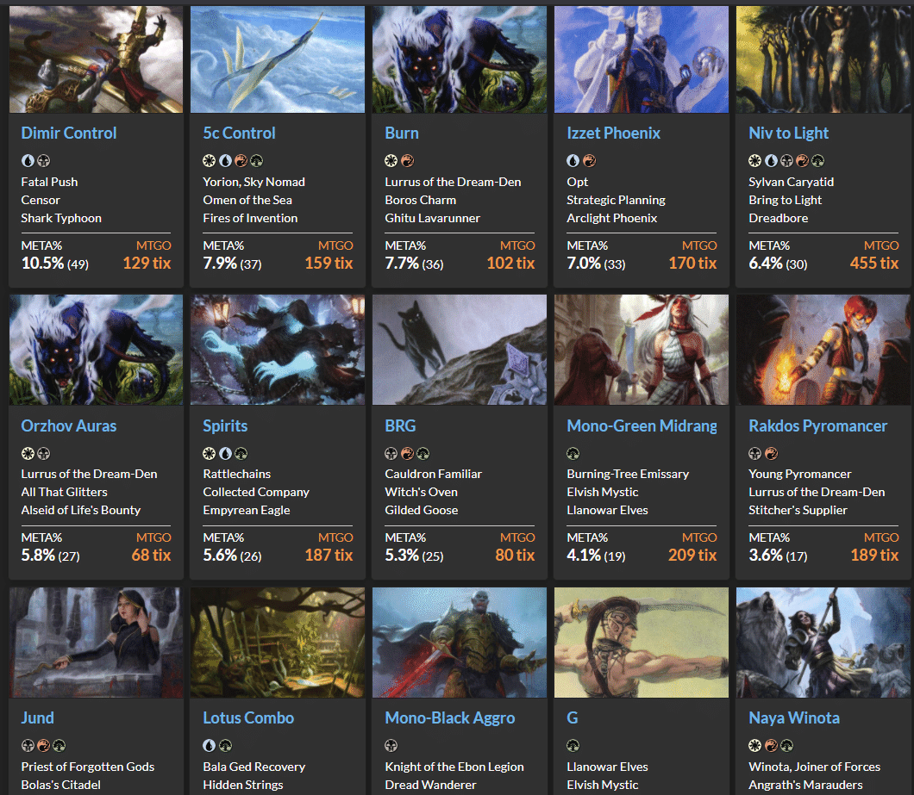The height and width of the screenshot is (795, 914).
Task: Open the Rakdos Pyromancer deck title
Action: pyautogui.click(x=817, y=425)
